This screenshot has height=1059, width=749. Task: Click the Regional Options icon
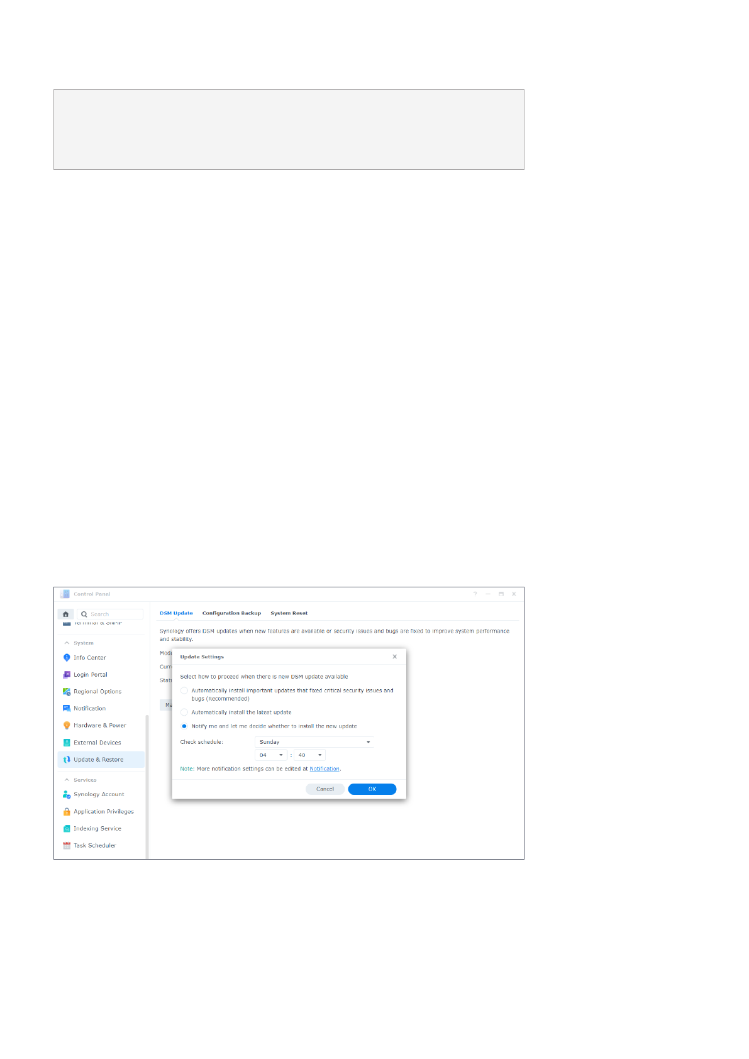[67, 692]
